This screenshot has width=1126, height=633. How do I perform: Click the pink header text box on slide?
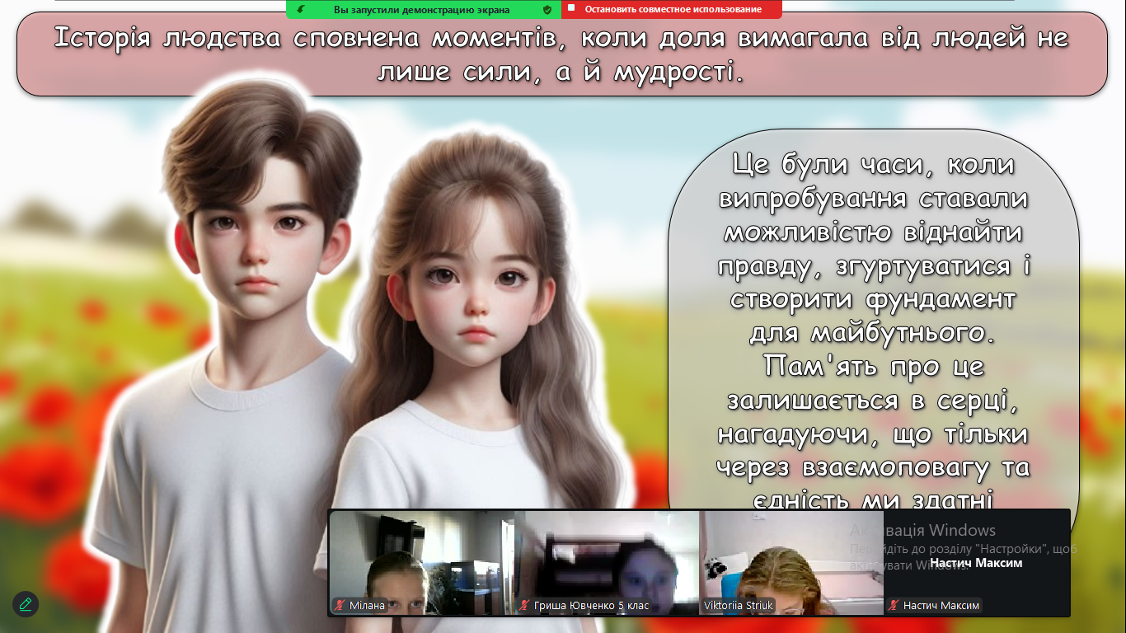click(x=561, y=54)
